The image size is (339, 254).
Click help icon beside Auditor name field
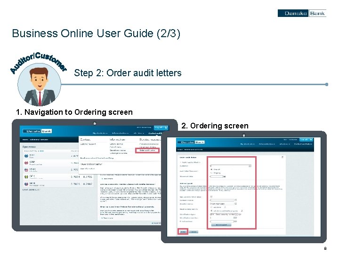(x=236, y=204)
